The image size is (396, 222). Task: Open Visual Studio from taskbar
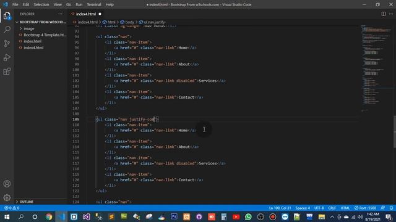click(87, 216)
